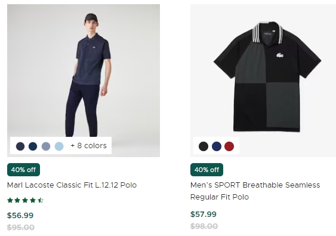Click the star rating under Marl Lacoste polo
Image resolution: width=336 pixels, height=236 pixels.
[25, 200]
